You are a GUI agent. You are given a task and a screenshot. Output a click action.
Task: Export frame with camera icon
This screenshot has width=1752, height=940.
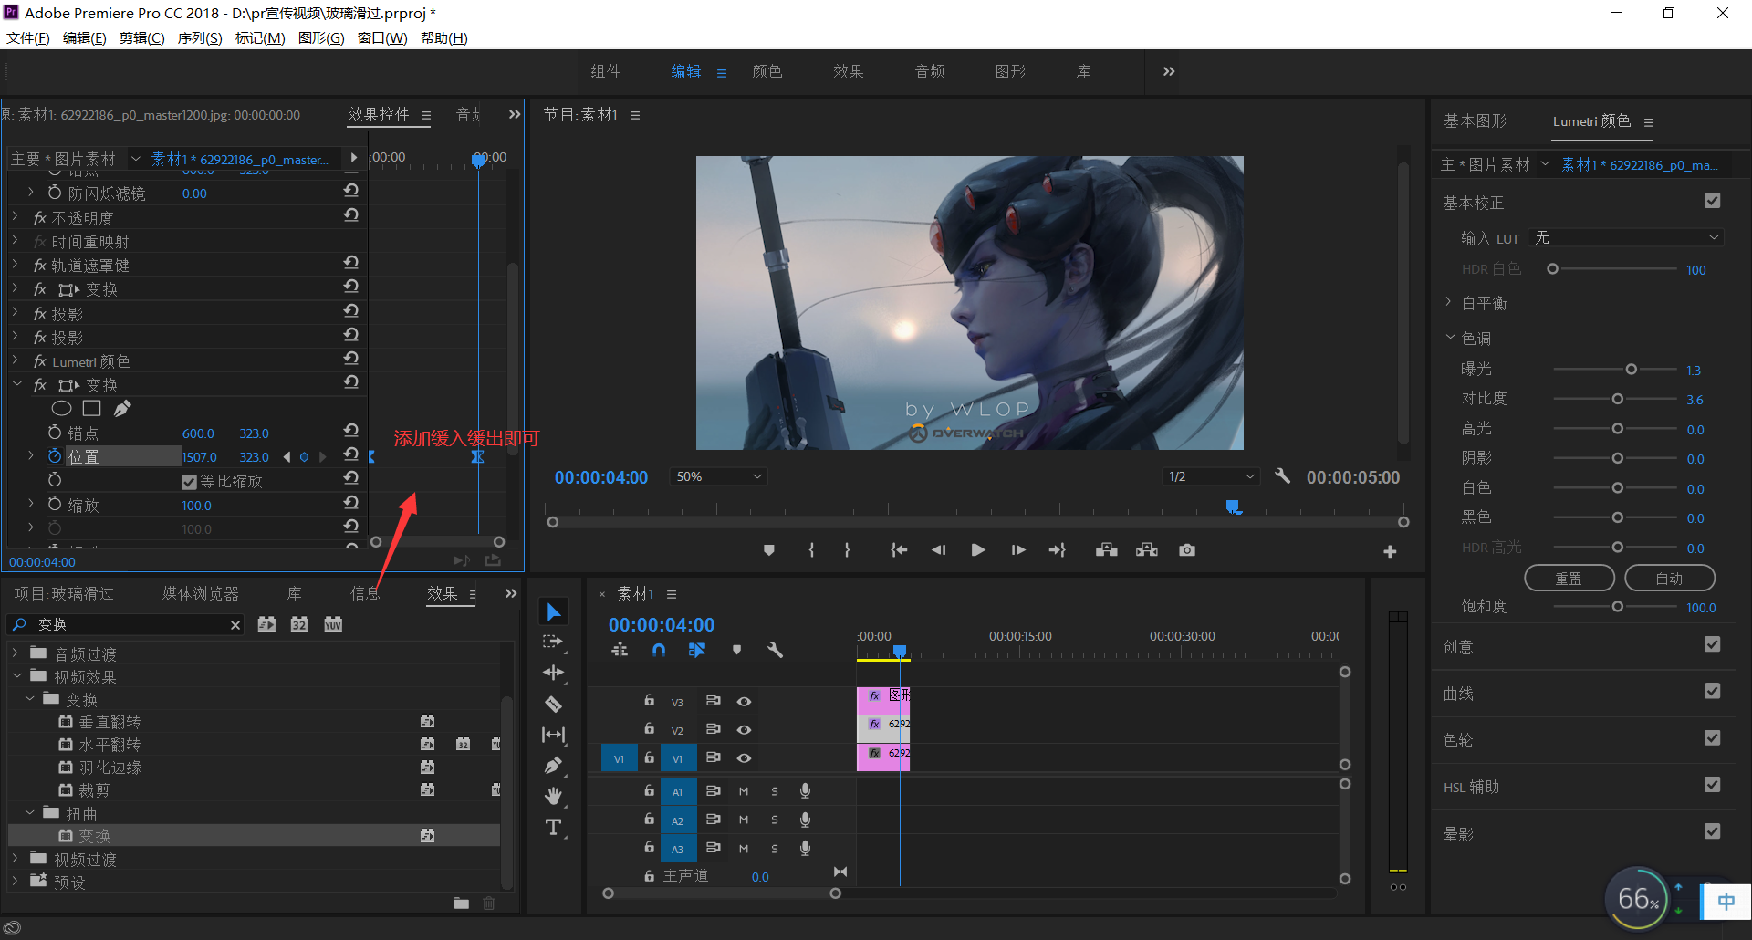point(1187,550)
